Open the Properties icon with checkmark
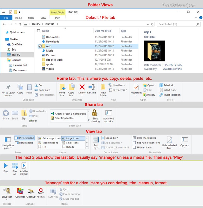 pyautogui.click(x=136, y=87)
